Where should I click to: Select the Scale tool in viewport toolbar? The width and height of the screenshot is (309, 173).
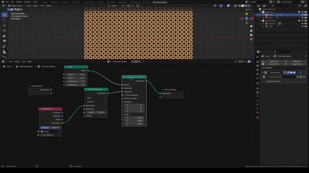[4, 36]
